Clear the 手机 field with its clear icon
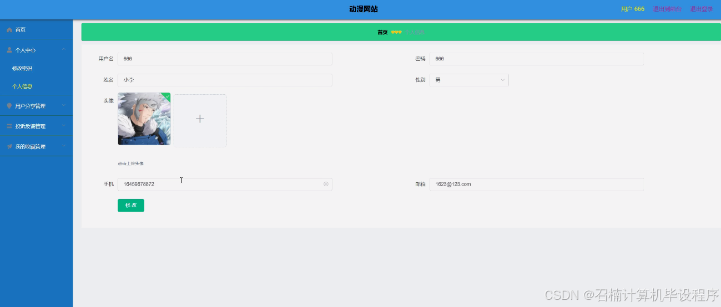Screen dimensions: 721x307 click(326, 184)
